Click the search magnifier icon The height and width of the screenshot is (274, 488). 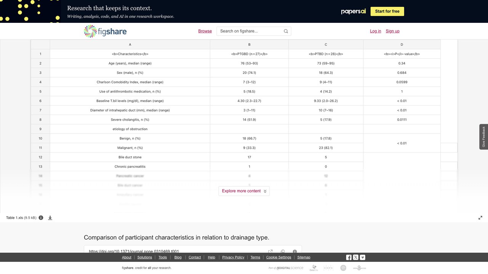(286, 31)
